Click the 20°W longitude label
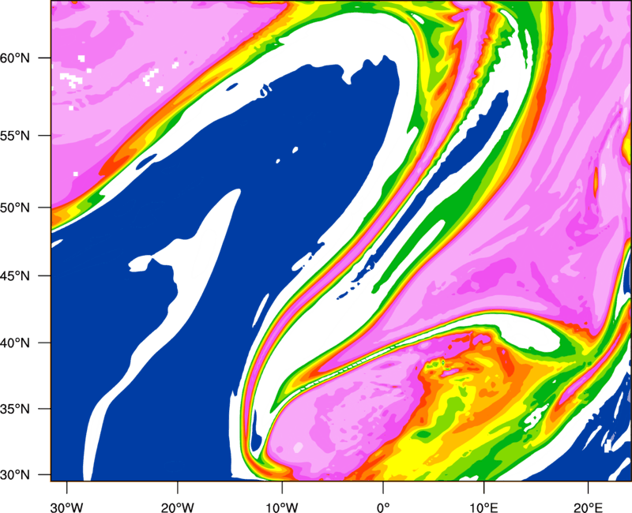Image resolution: width=632 pixels, height=513 pixels. pyautogui.click(x=178, y=507)
